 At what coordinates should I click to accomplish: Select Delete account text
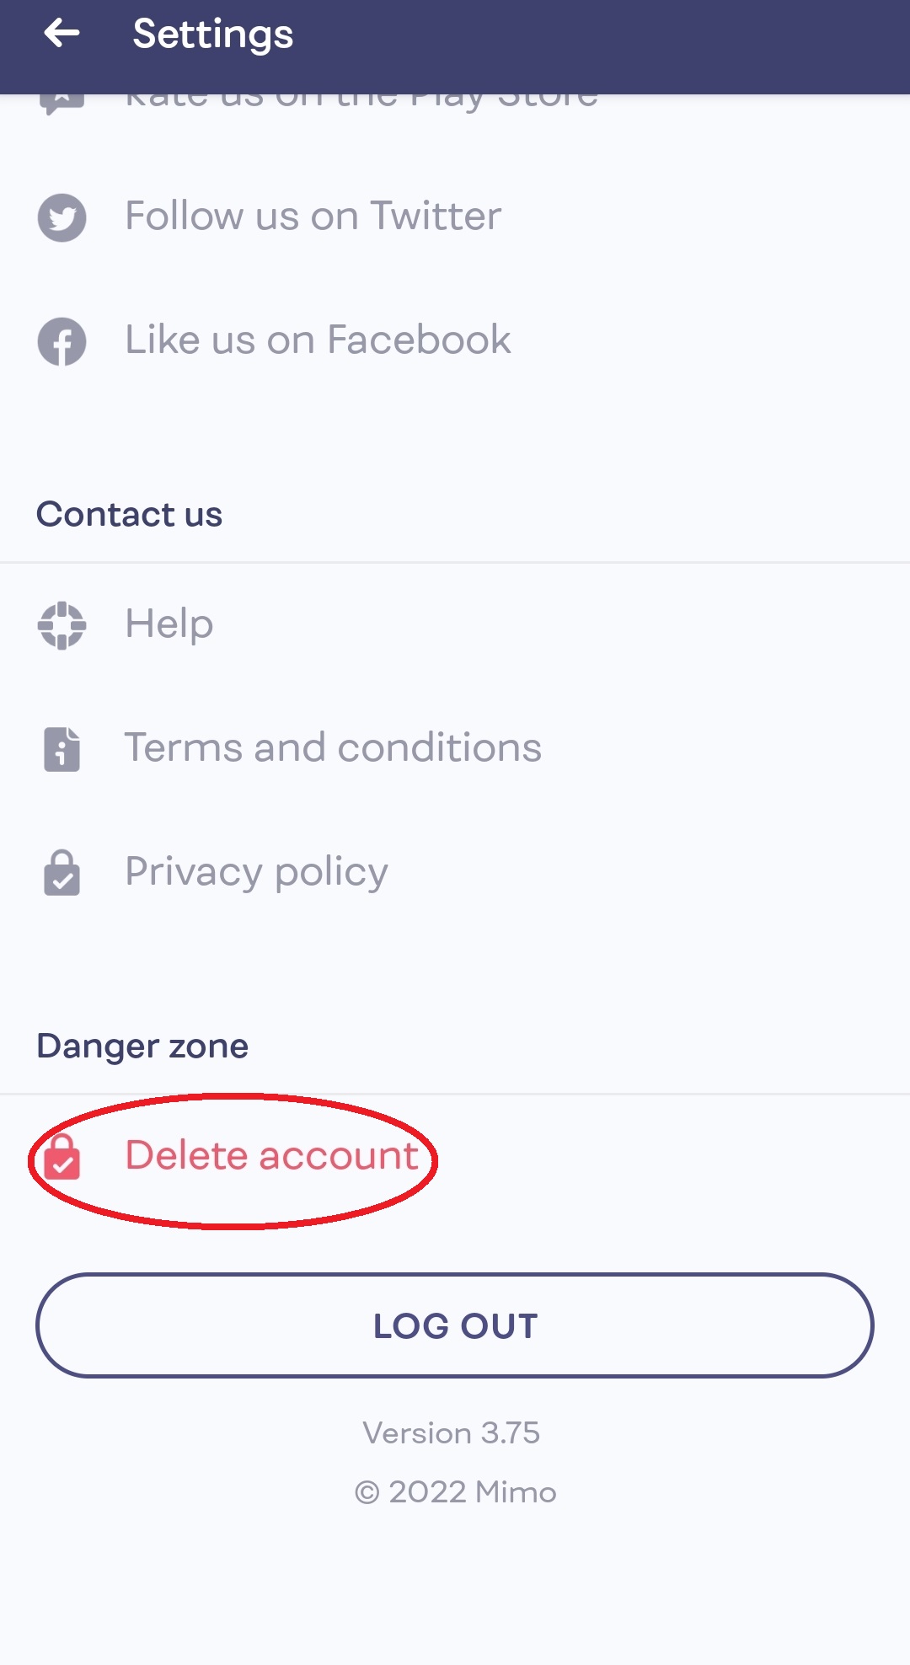coord(271,1156)
